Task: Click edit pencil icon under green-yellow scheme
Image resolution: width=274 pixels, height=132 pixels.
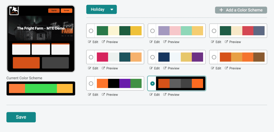Action: (x=90, y=42)
